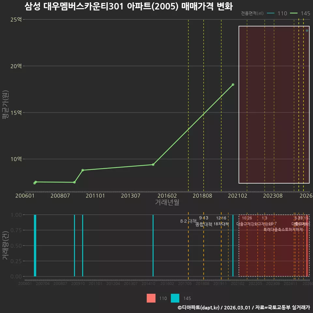This screenshot has width=313, height=313.
Task: Click 201602 on the price chart axis
Action: click(167, 196)
